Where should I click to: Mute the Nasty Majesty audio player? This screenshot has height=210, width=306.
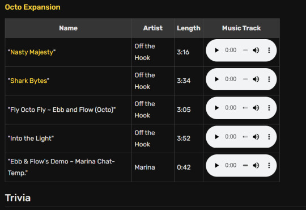pos(256,51)
